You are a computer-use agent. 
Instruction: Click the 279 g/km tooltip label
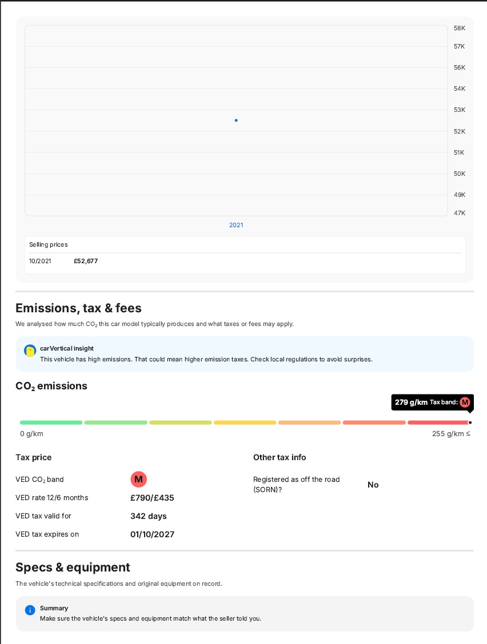coord(411,402)
